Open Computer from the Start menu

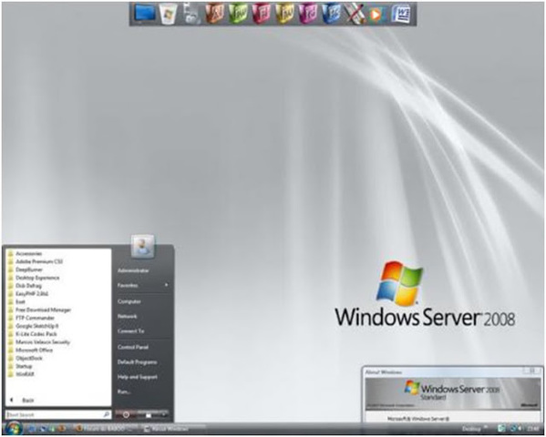(129, 301)
